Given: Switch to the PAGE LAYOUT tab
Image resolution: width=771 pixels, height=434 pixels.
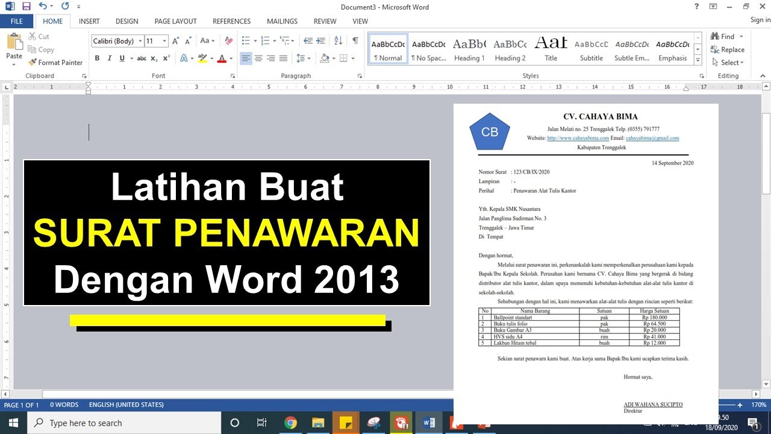Looking at the screenshot, I should coord(175,21).
